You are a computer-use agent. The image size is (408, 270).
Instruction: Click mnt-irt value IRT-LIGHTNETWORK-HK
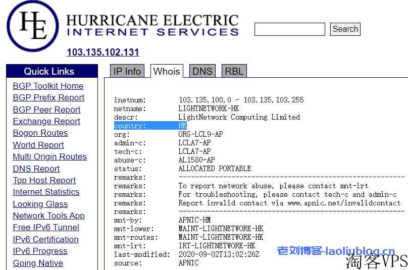pos(217,246)
